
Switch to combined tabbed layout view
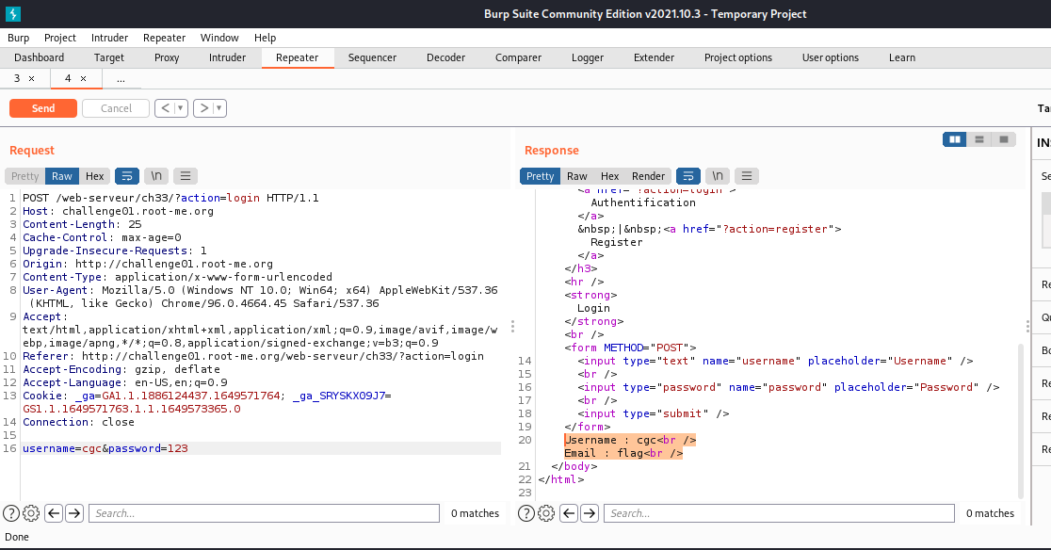click(1003, 139)
